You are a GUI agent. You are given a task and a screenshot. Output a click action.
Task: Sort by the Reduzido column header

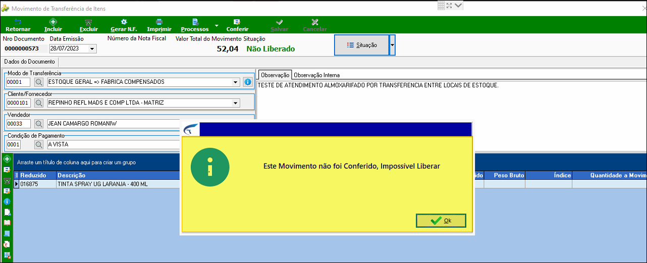point(37,175)
